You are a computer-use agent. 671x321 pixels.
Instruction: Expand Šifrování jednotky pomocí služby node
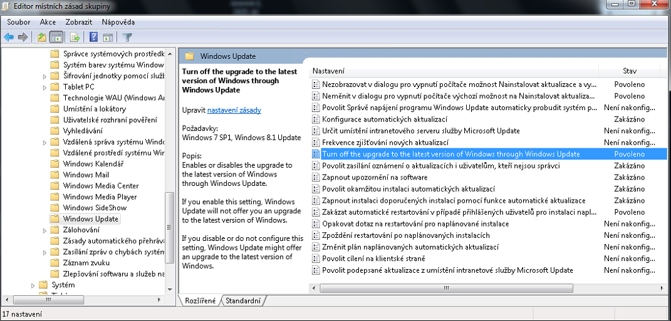(45, 76)
